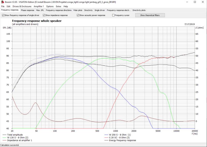Viewport: 207px width, 147px height.
Task: Click the W 130 S - 8 Ohm (2) legend entry
Action: [x=16, y=137]
